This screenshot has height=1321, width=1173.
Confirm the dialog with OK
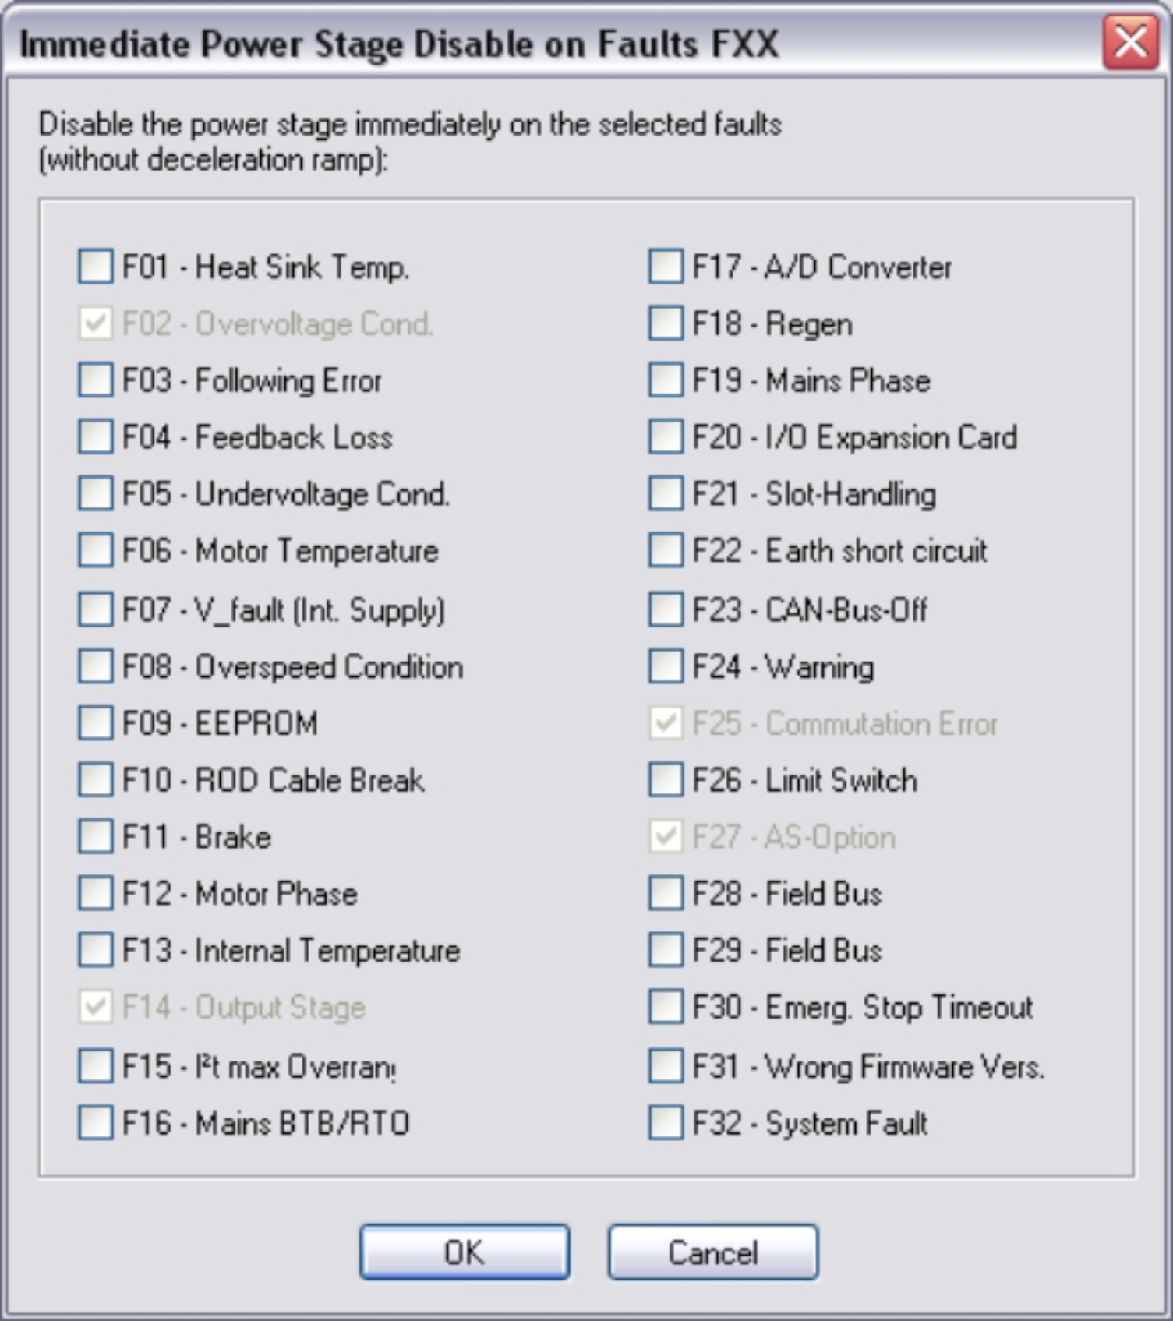pyautogui.click(x=465, y=1252)
